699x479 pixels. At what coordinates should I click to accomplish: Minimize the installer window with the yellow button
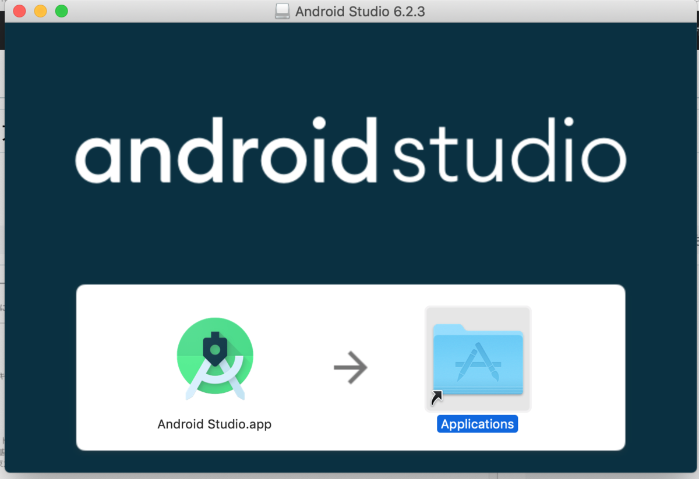point(40,11)
